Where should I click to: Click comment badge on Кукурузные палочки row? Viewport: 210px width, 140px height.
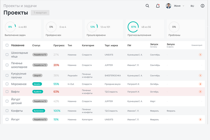[200, 75]
